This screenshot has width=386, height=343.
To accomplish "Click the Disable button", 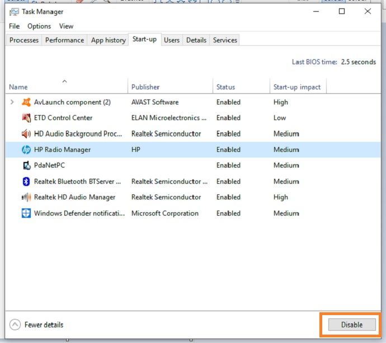I will pos(352,325).
